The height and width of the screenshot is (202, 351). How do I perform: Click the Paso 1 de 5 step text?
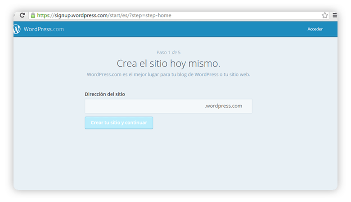[x=168, y=53]
